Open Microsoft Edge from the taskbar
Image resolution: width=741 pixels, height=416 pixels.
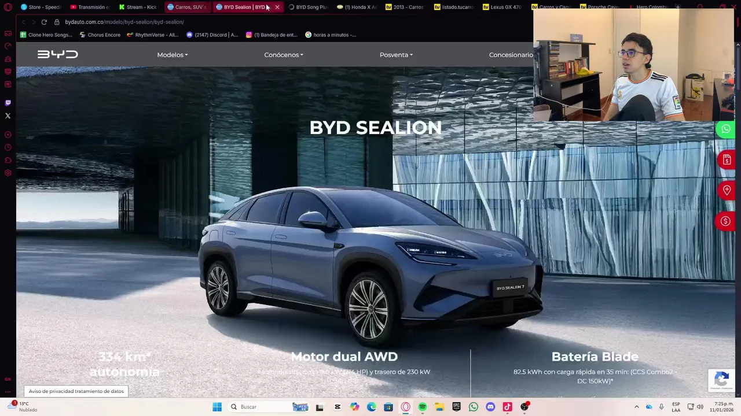click(x=372, y=407)
